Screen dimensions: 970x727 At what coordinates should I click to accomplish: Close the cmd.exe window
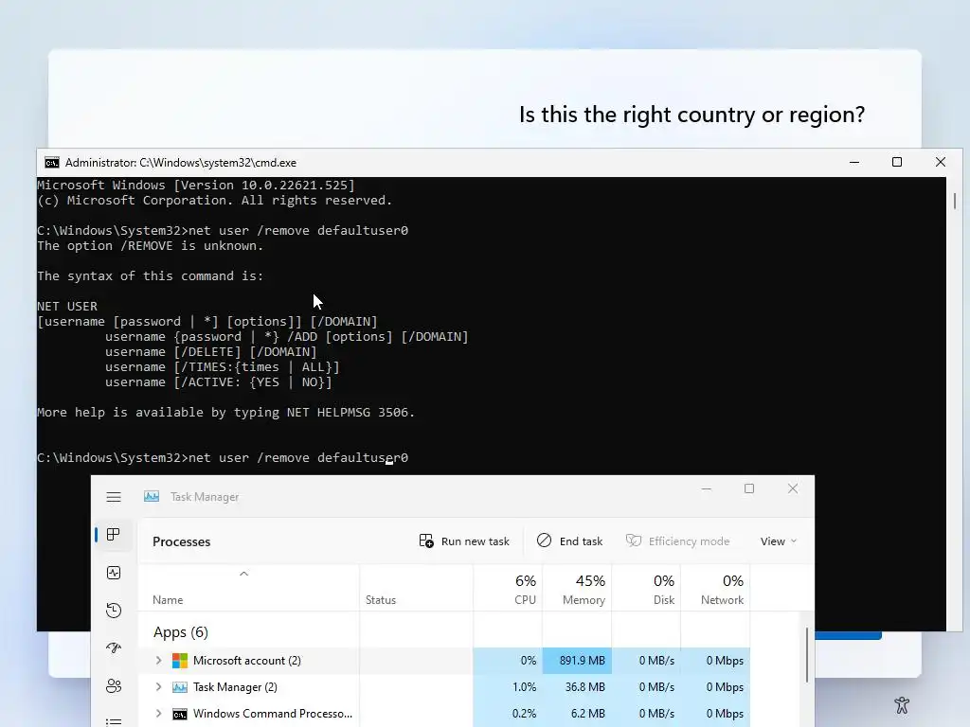click(941, 162)
